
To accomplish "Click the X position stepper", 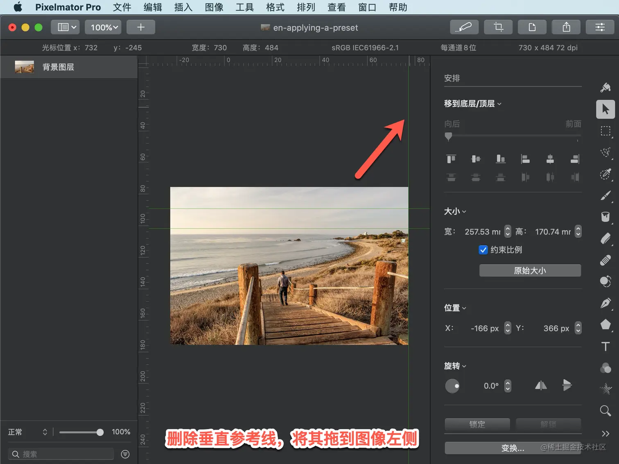I will pyautogui.click(x=508, y=328).
